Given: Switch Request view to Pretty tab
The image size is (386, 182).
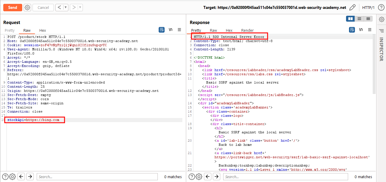Looking at the screenshot, I should coord(9,30).
